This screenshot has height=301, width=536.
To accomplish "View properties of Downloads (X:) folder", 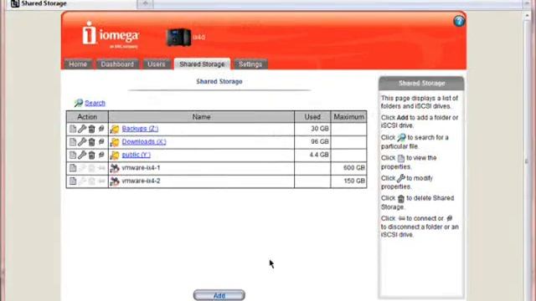I will click(x=73, y=141).
